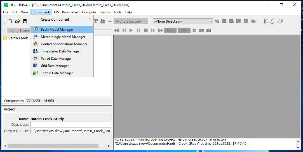The width and height of the screenshot is (303, 152).
Task: Select Grid Data Manager in the menu
Action: click(62, 66)
